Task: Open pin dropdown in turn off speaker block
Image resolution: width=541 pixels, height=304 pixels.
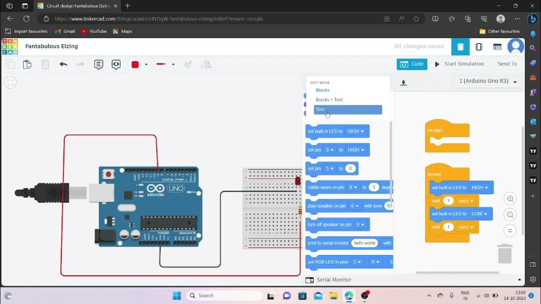Action: pyautogui.click(x=361, y=225)
